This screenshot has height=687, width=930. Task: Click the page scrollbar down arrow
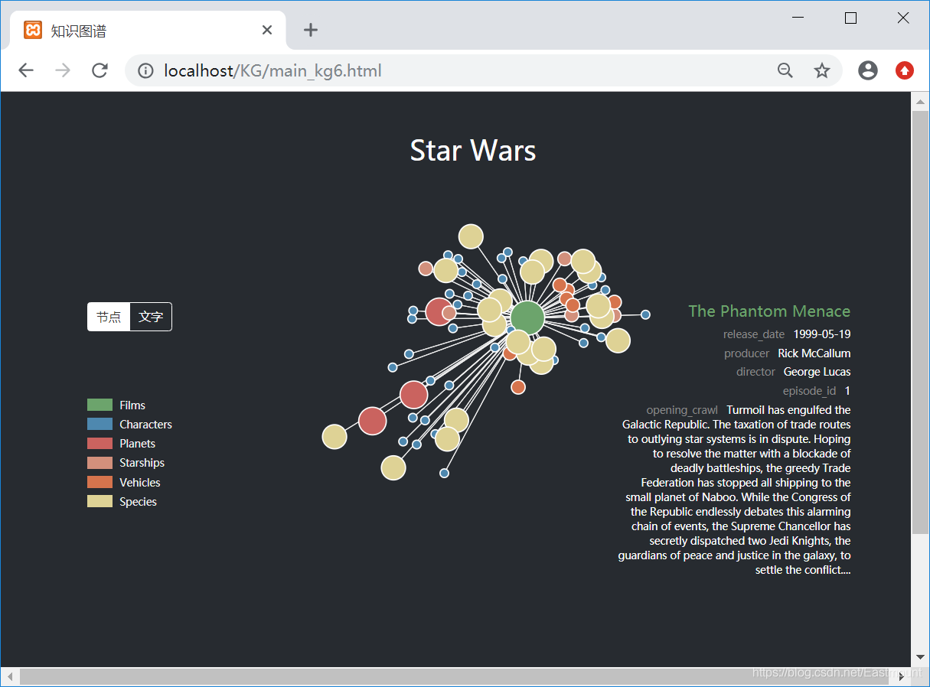[x=920, y=657]
